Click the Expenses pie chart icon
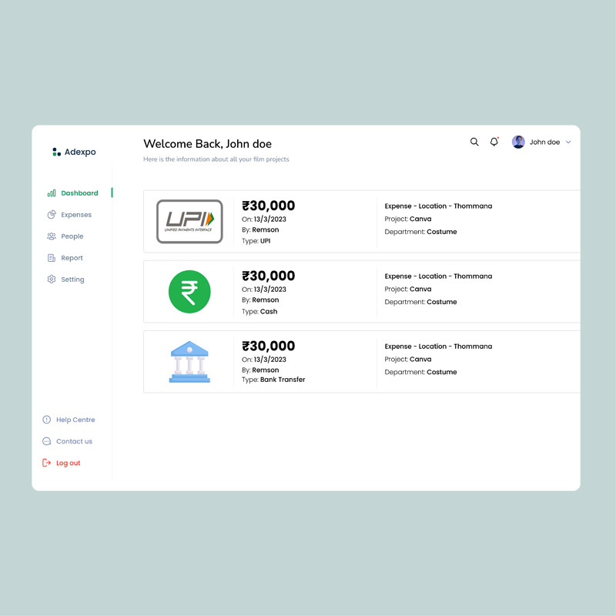Image resolution: width=616 pixels, height=616 pixels. pos(52,215)
